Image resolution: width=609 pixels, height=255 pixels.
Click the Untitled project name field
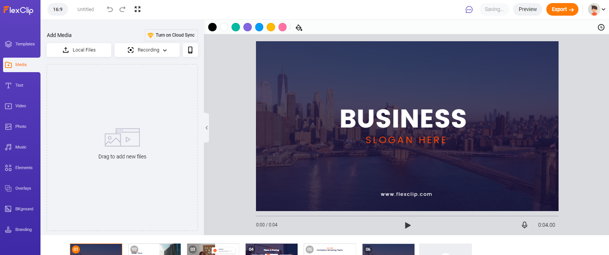click(86, 10)
